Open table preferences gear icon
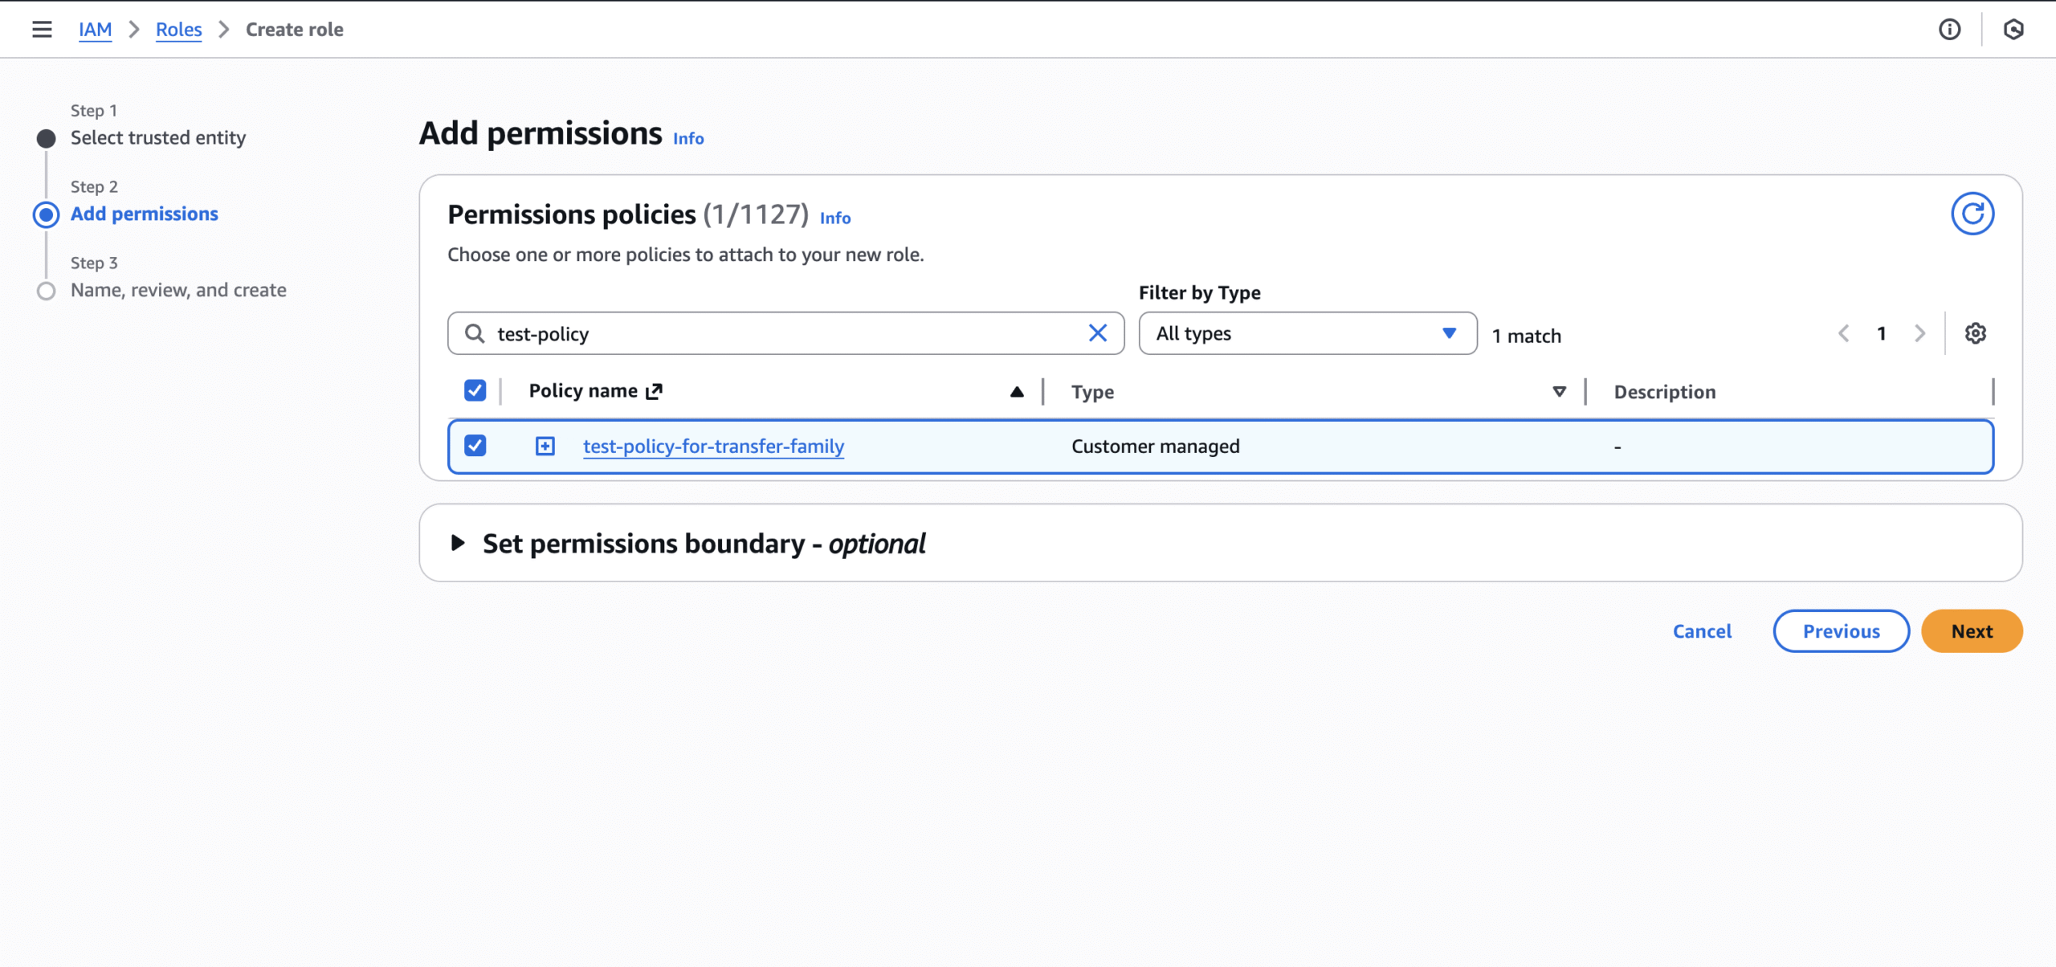2056x967 pixels. 1975,333
